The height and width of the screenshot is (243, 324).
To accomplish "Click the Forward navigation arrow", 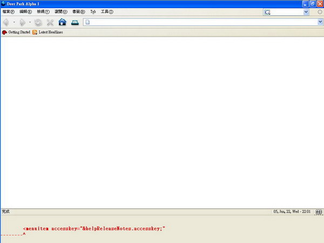I will click(x=22, y=22).
